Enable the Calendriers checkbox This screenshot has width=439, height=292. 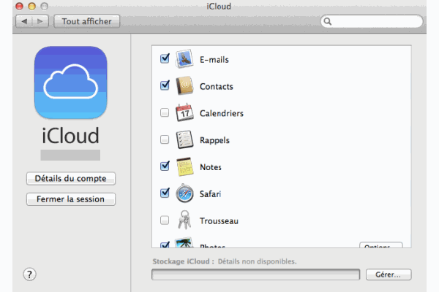(x=165, y=112)
